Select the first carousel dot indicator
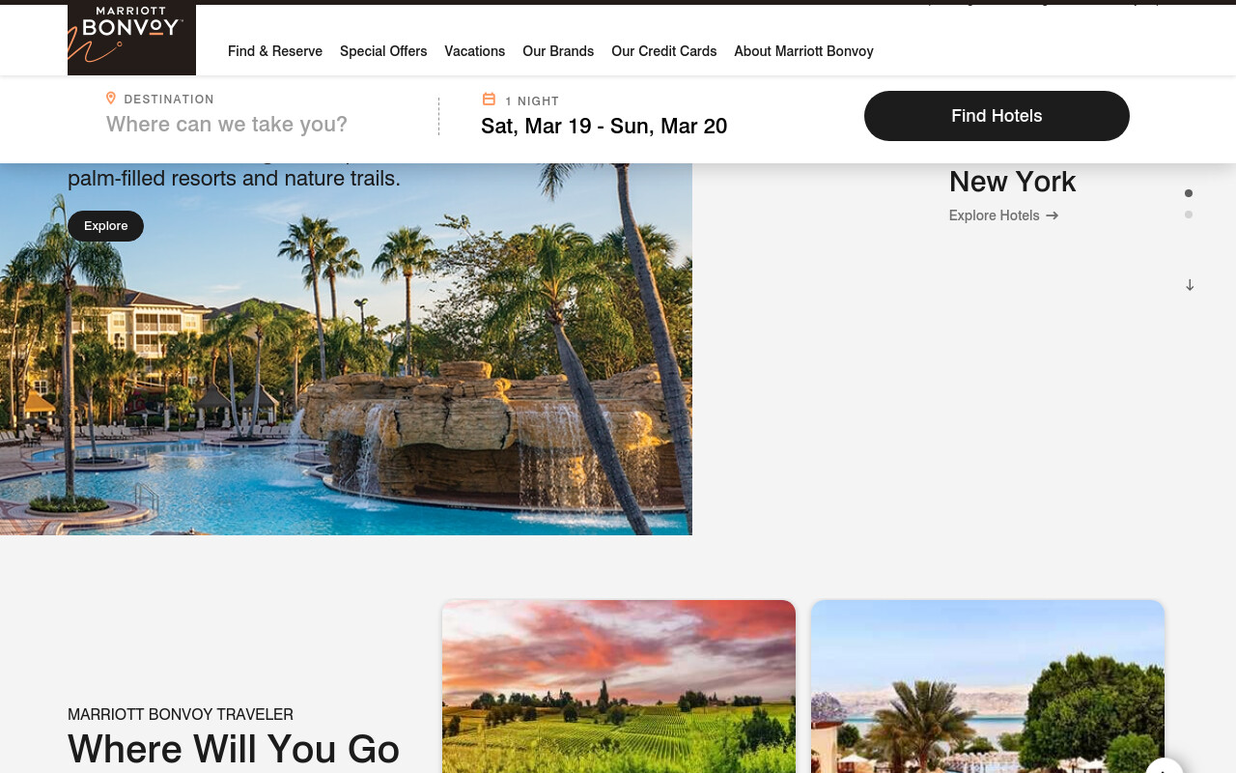This screenshot has height=773, width=1236. pyautogui.click(x=1189, y=193)
